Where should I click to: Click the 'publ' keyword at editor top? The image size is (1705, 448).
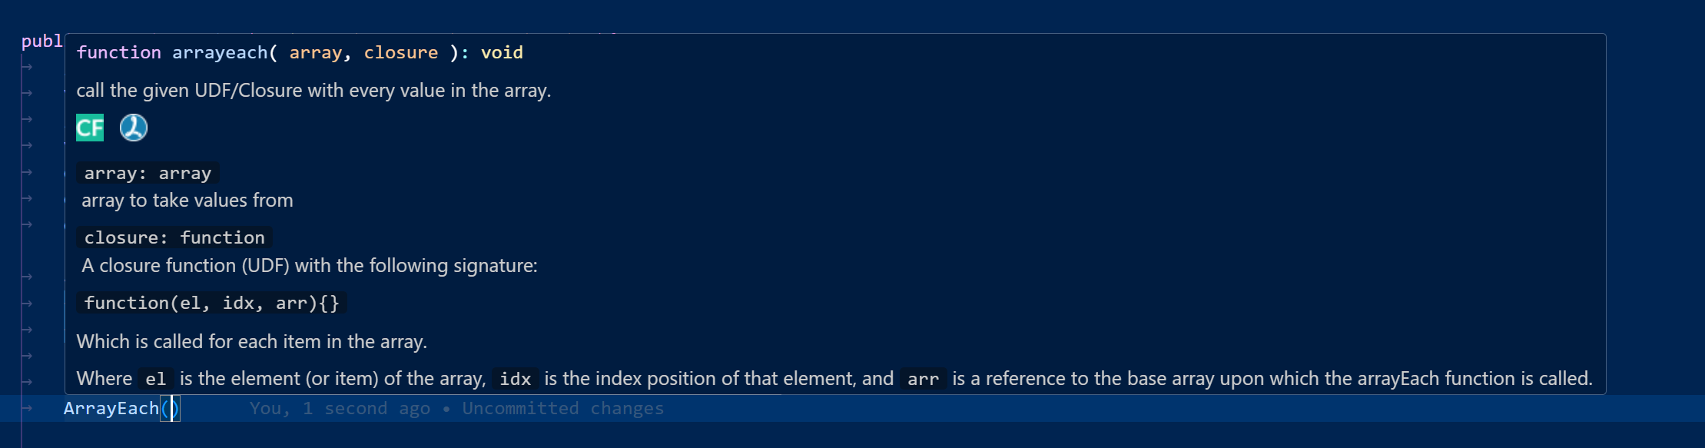coord(42,41)
